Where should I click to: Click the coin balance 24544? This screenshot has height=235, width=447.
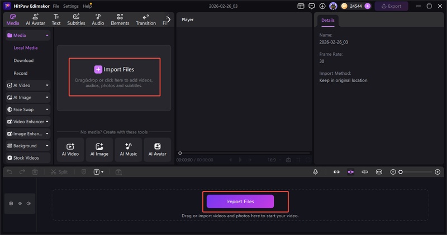click(x=356, y=6)
